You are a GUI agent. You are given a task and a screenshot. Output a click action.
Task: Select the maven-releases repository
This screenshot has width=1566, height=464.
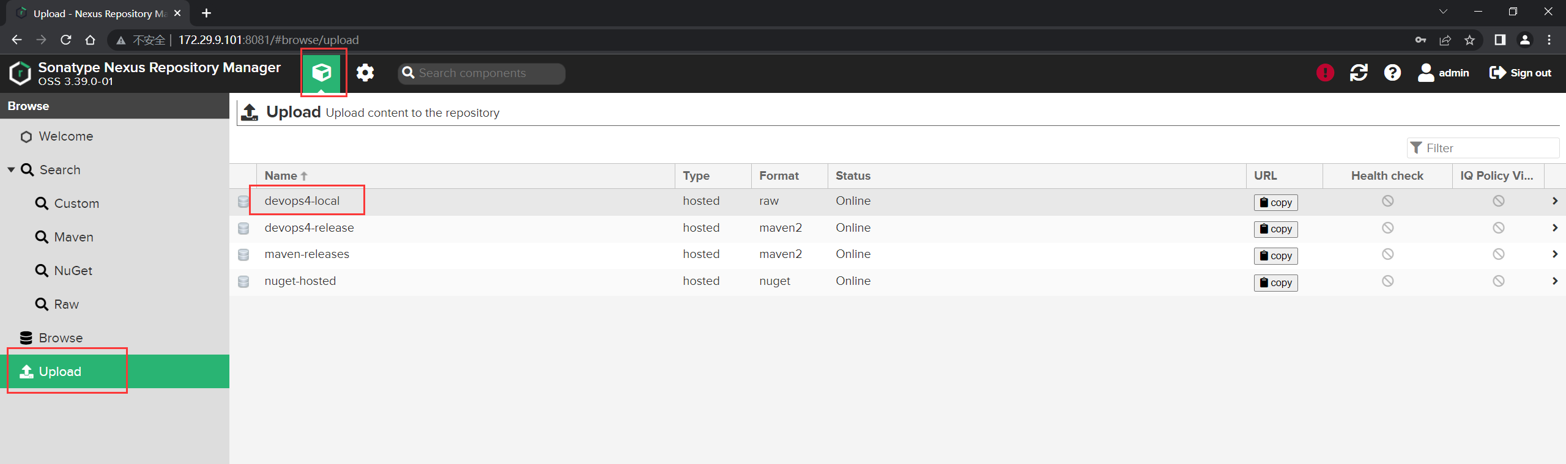click(306, 254)
